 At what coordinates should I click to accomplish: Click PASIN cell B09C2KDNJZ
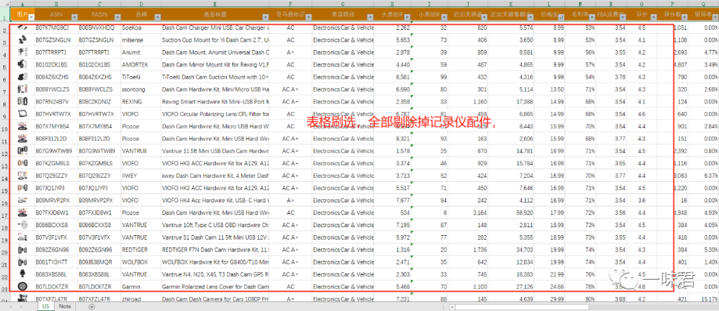99,101
